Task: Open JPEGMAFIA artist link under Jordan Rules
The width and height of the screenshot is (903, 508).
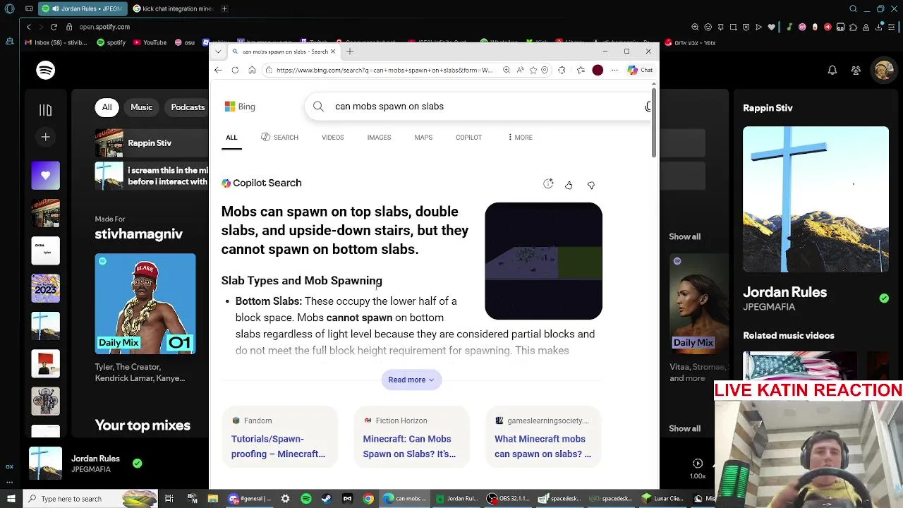Action: point(768,307)
